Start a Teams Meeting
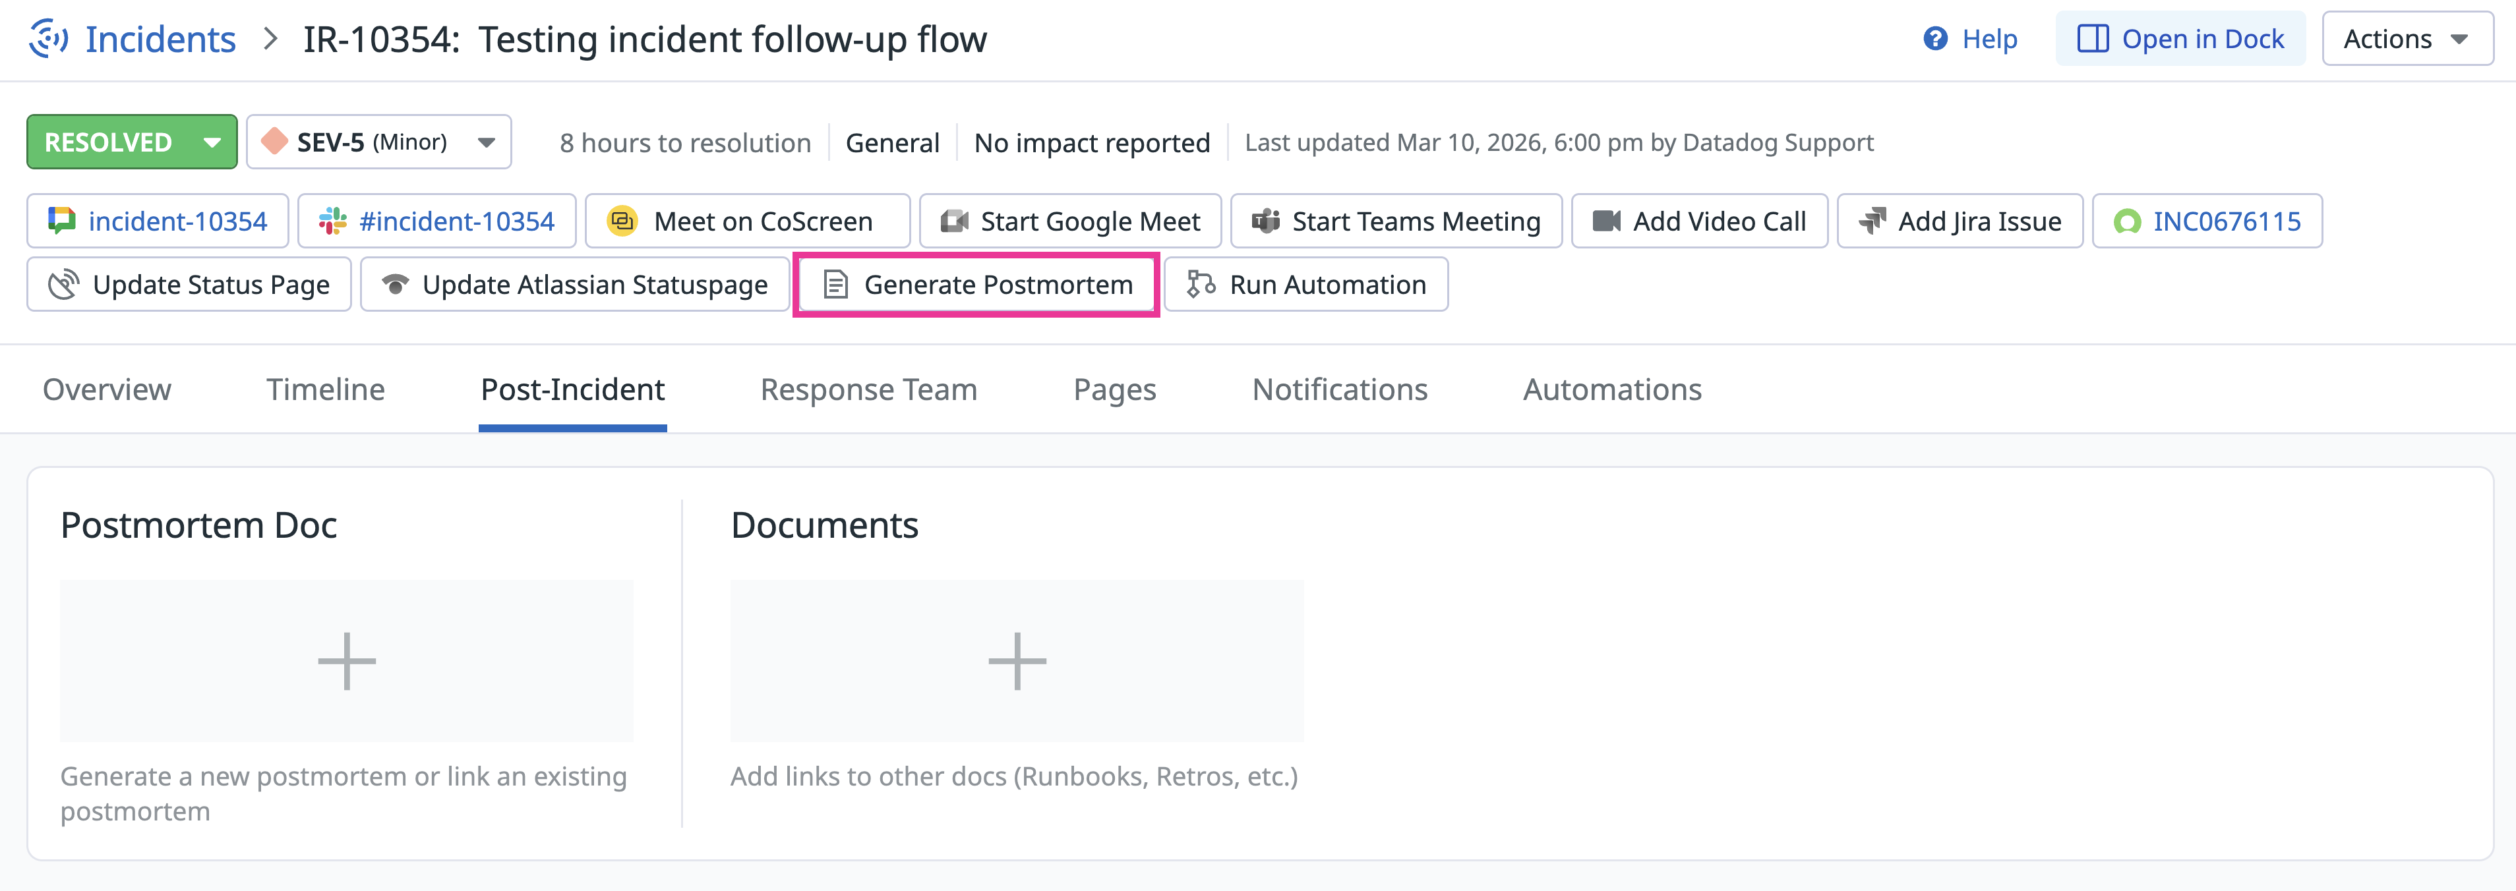 click(x=1396, y=221)
